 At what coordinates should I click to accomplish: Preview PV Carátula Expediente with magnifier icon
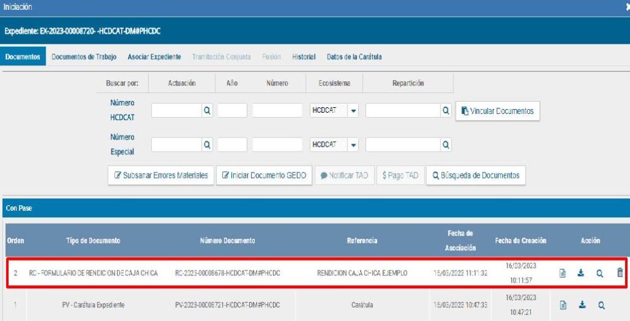coord(601,306)
